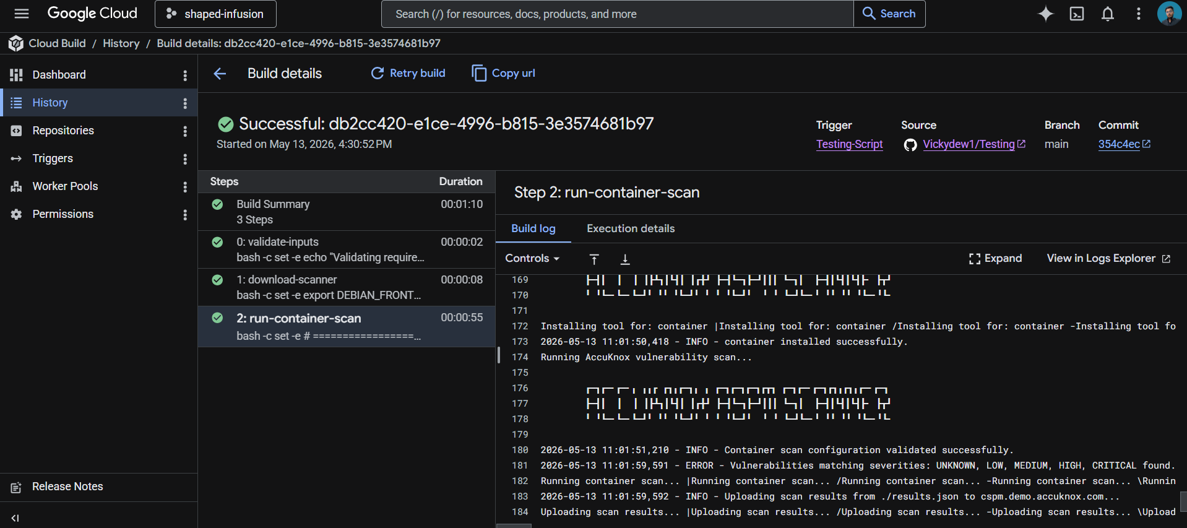
Task: Activate Cloud Shell terminal icon
Action: [1077, 14]
